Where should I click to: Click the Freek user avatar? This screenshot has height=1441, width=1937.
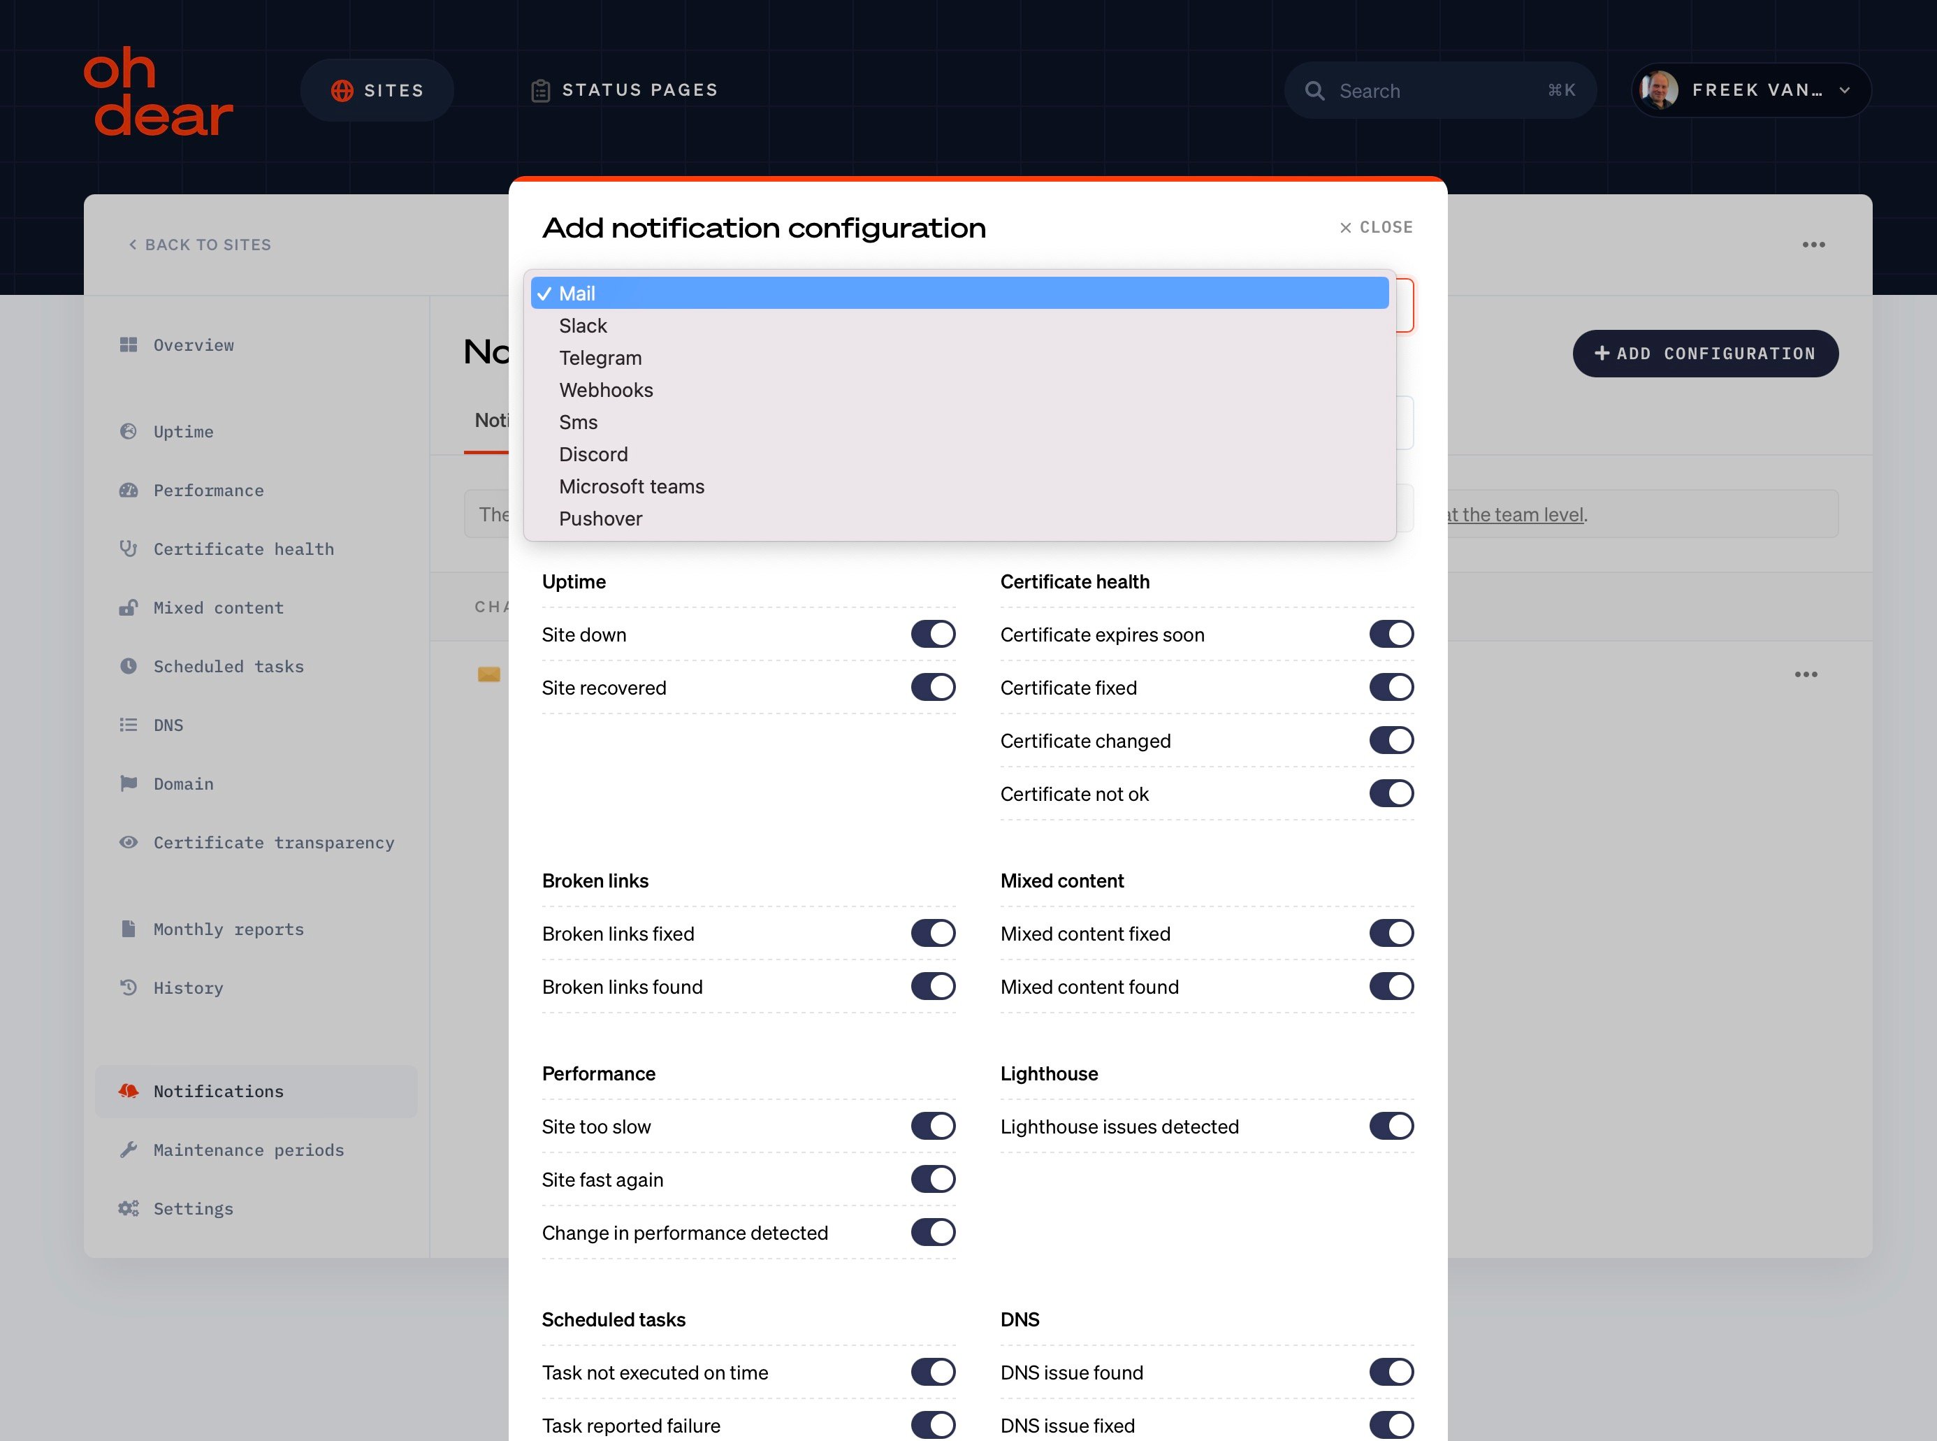(x=1659, y=90)
